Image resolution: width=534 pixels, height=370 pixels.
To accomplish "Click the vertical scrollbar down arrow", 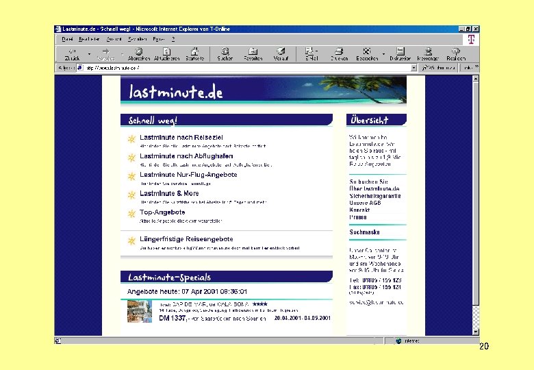I will tap(476, 332).
